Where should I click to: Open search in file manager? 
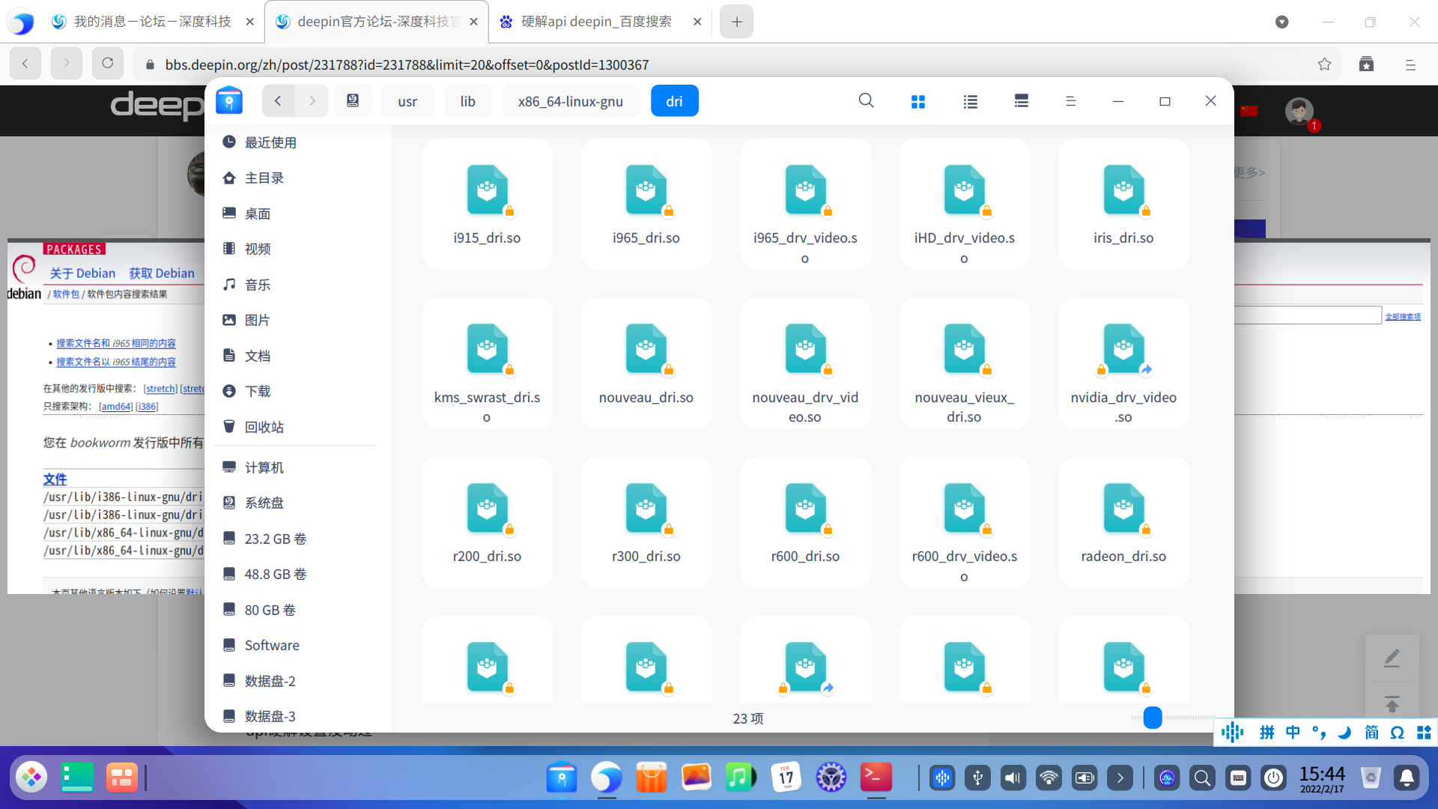coord(866,101)
